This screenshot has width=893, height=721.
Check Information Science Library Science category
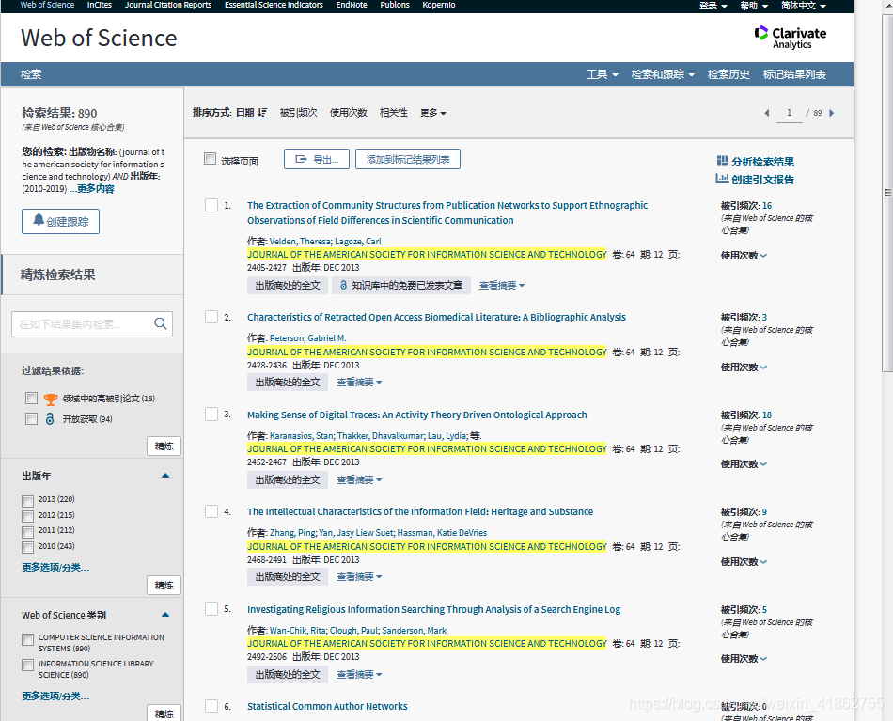[27, 665]
